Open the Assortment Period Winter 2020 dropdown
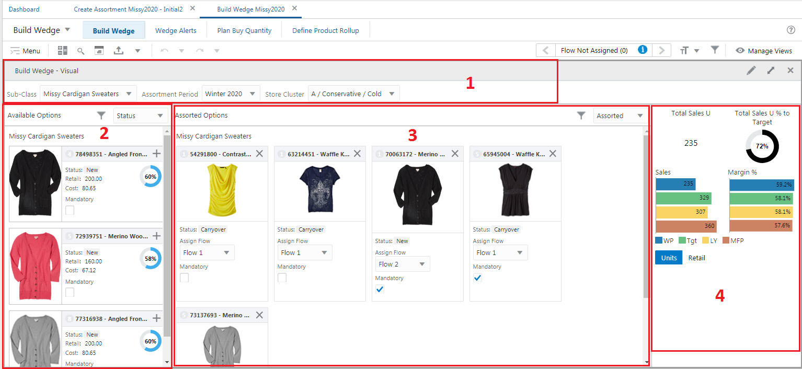Image resolution: width=802 pixels, height=369 pixels. (x=230, y=93)
